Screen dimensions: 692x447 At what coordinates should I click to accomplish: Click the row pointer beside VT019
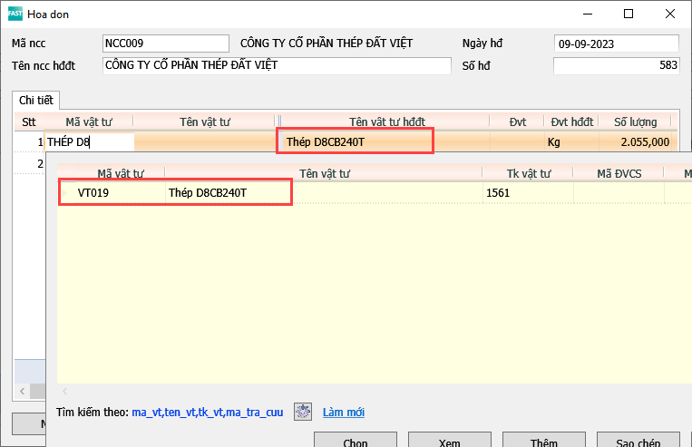[65, 193]
